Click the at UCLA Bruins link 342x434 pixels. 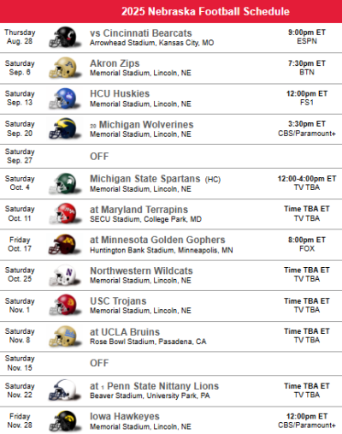(x=125, y=332)
